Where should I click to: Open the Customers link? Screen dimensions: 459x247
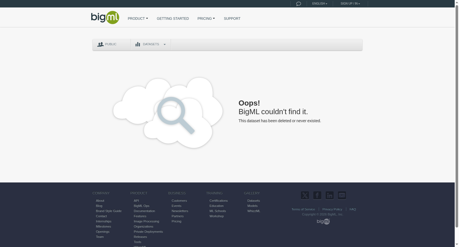coord(179,201)
